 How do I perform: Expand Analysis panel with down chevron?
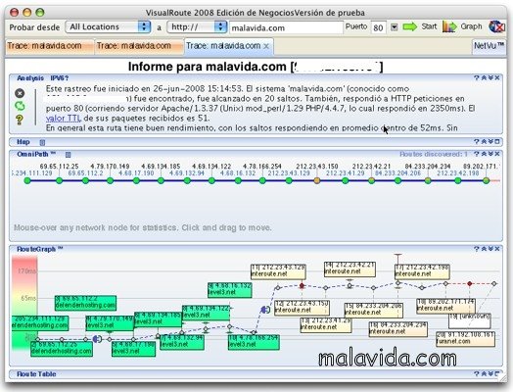coord(490,78)
